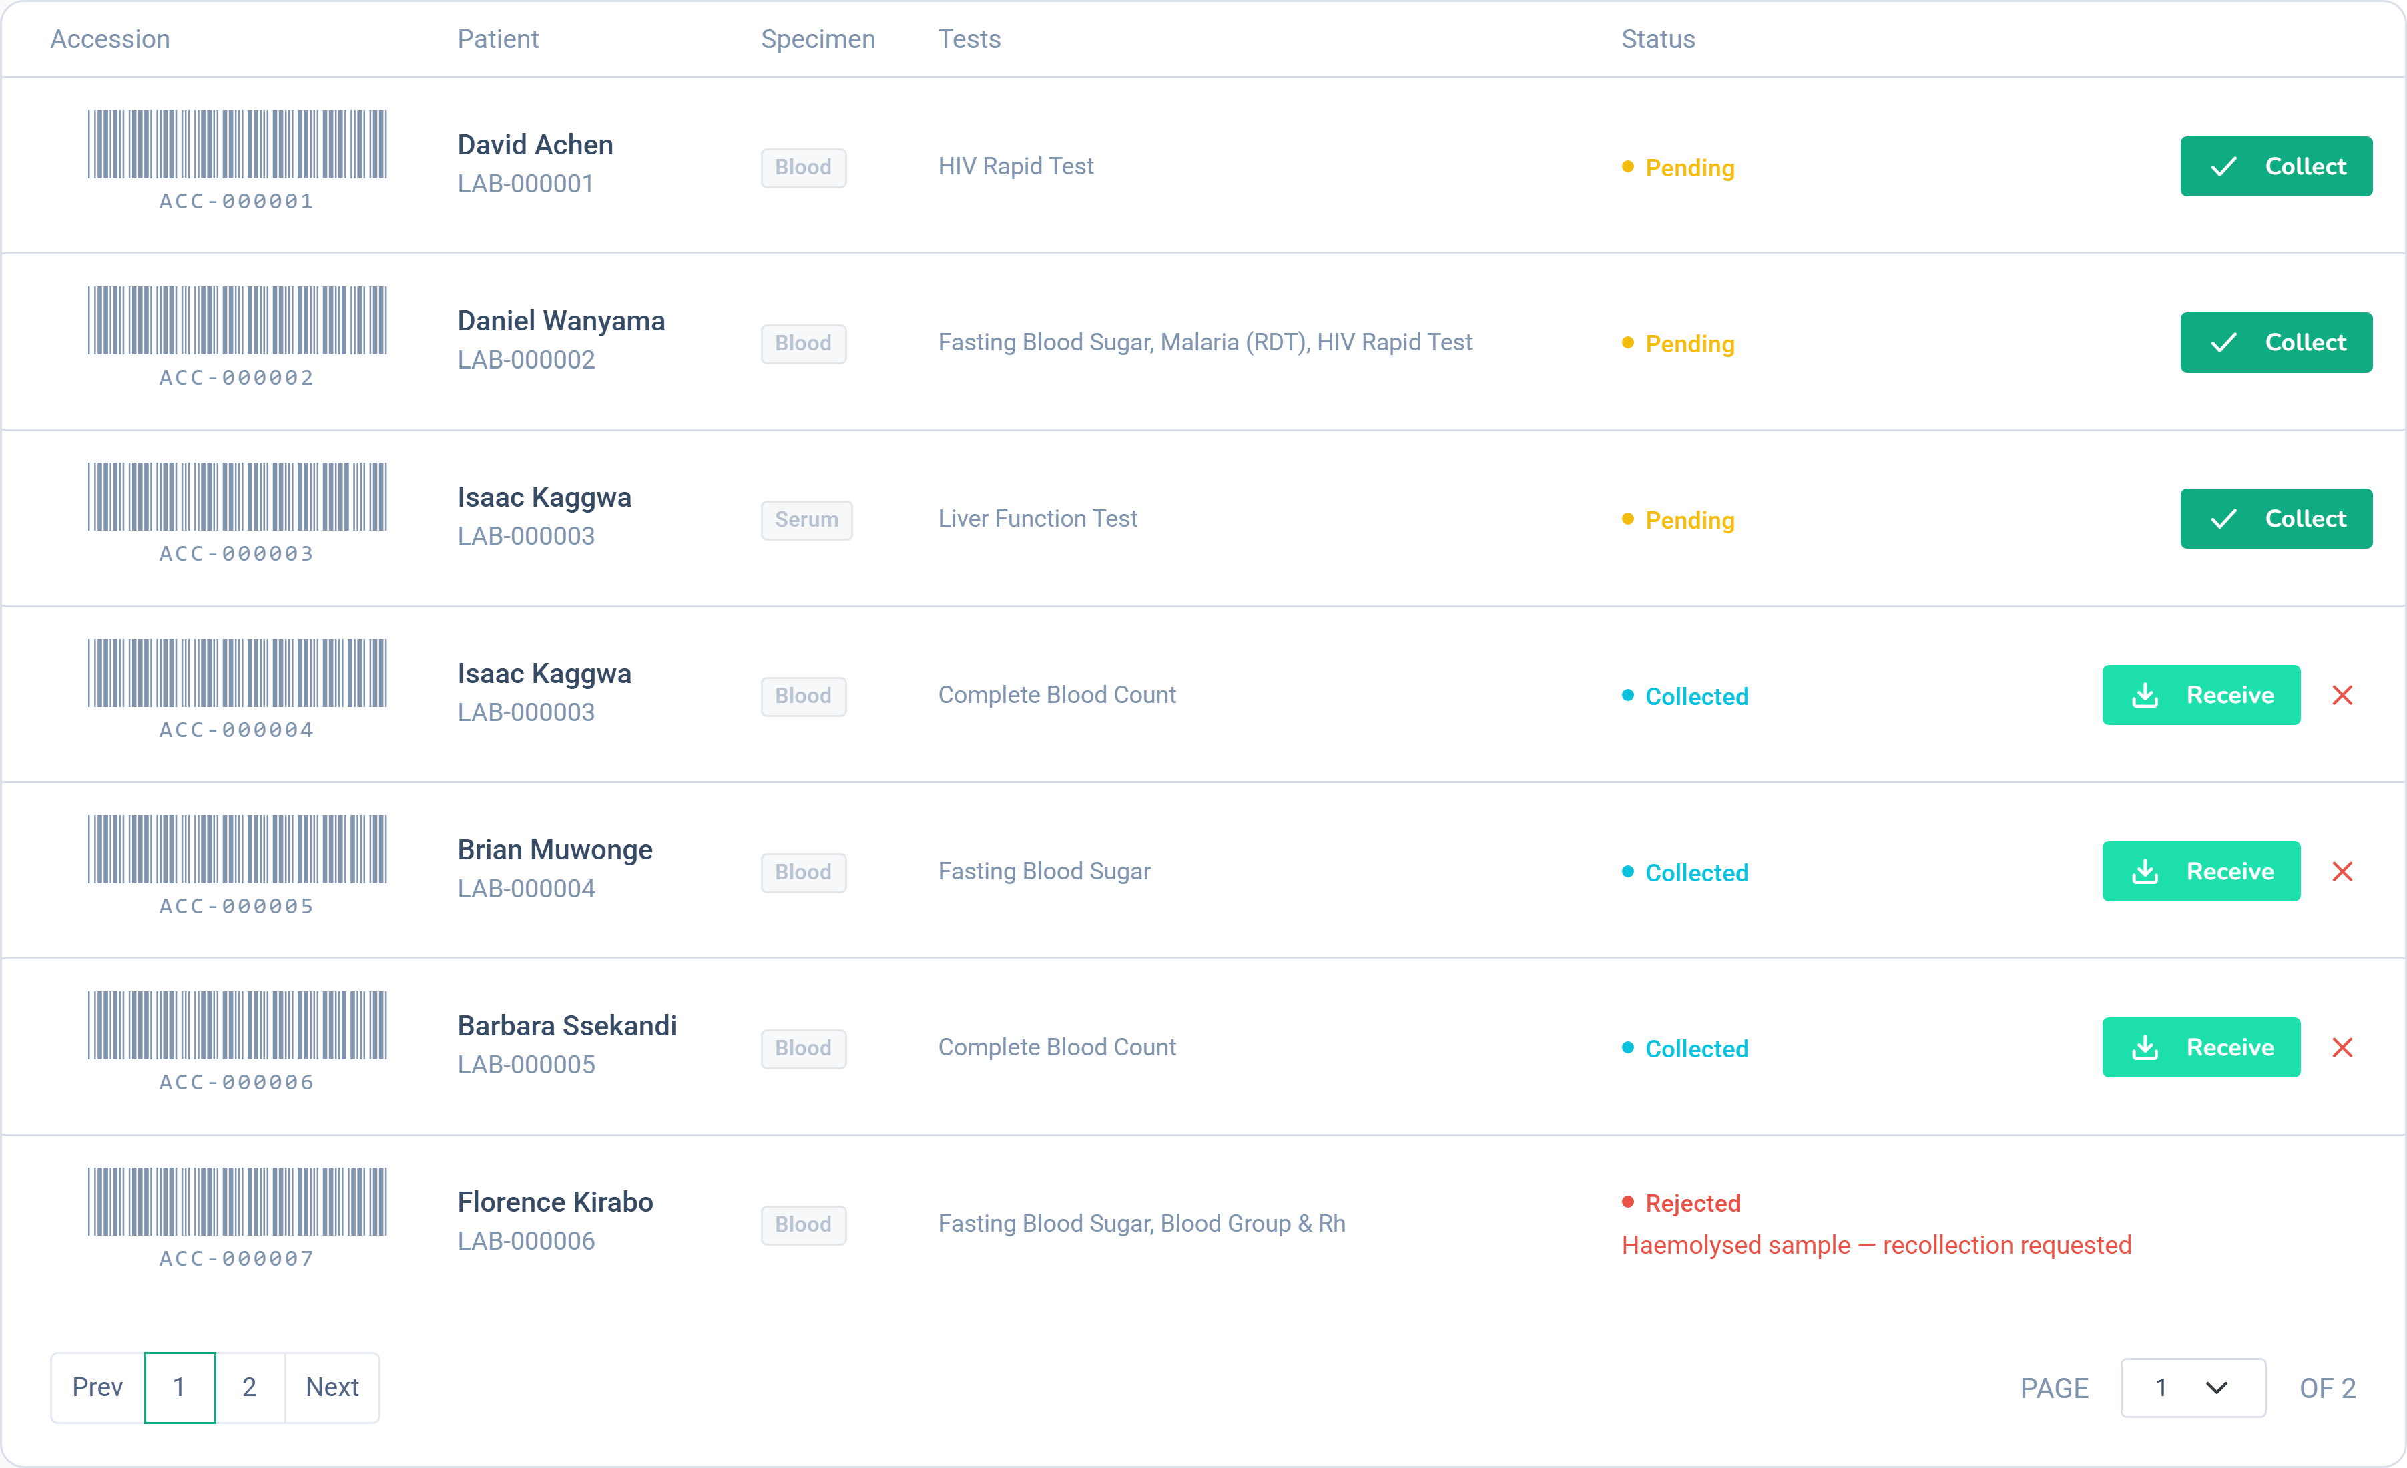This screenshot has width=2407, height=1468.
Task: Click patient name Florence Kirabo
Action: click(x=555, y=1202)
